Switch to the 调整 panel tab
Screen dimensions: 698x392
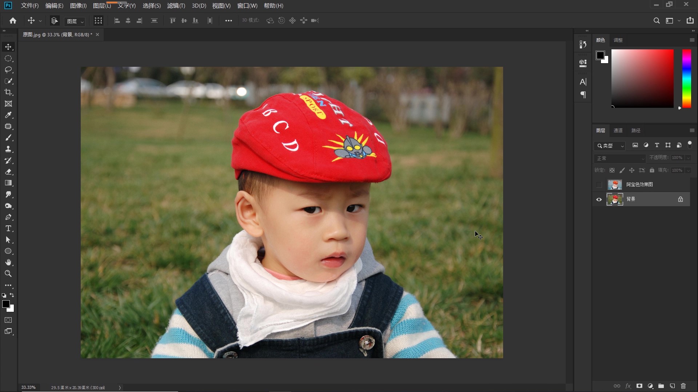click(618, 40)
